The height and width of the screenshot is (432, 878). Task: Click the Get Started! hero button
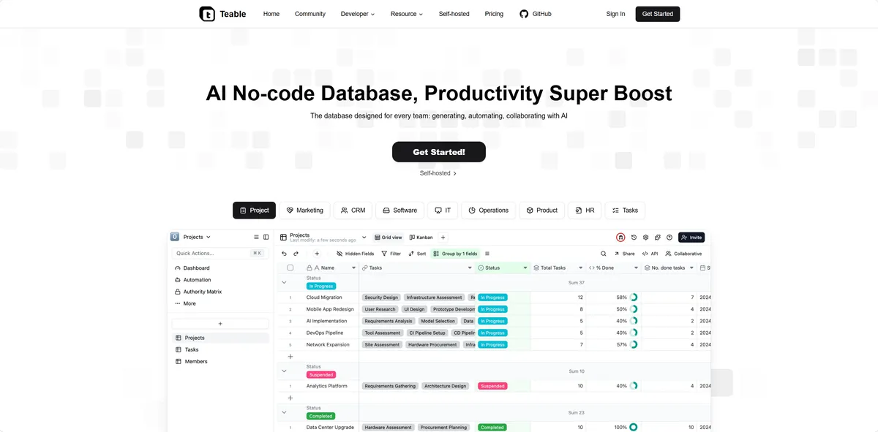439,152
